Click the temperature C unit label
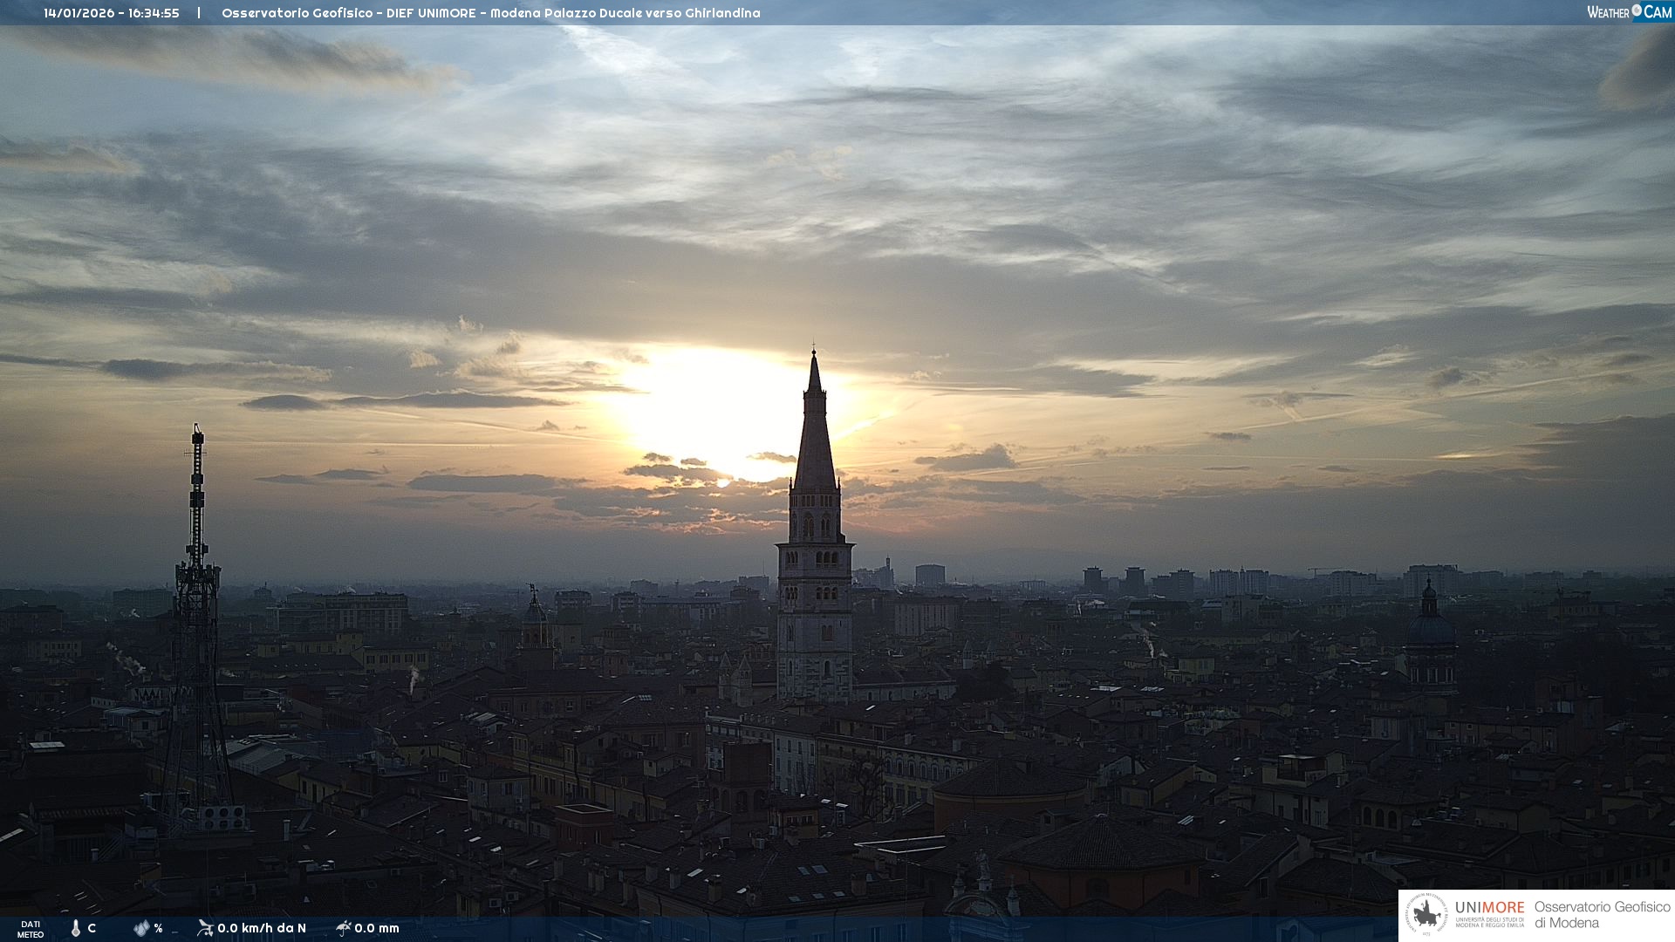 [92, 928]
